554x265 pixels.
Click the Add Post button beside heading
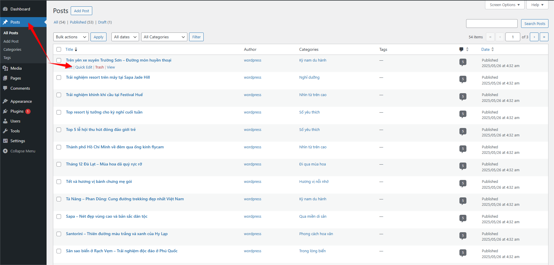[x=81, y=11]
